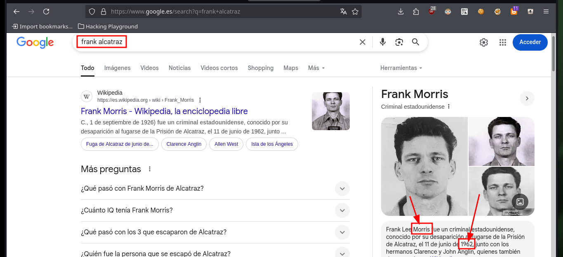Select the Todo tab
The image size is (563, 257).
tap(87, 68)
